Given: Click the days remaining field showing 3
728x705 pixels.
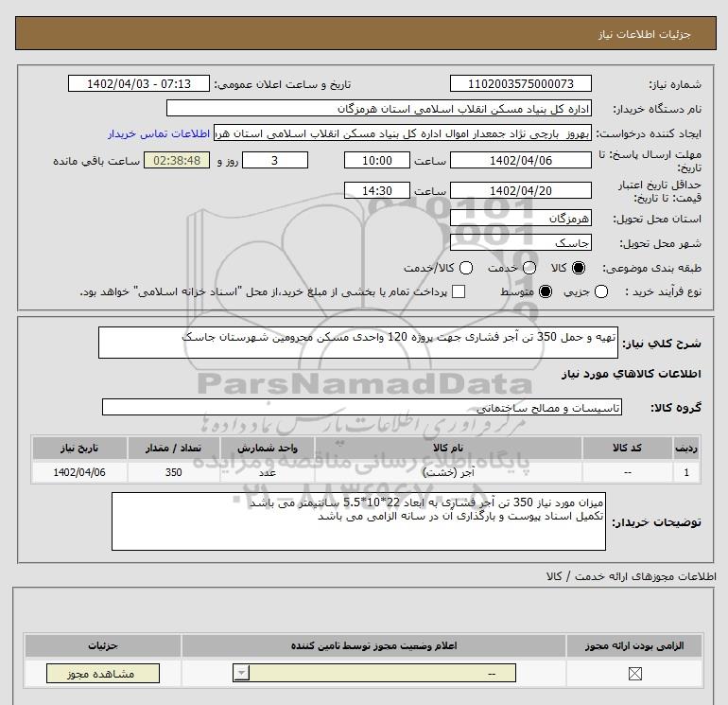Looking at the screenshot, I should pyautogui.click(x=275, y=161).
